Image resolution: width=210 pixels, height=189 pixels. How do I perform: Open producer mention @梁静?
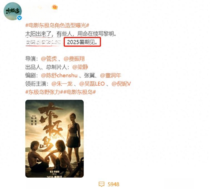point(80,67)
